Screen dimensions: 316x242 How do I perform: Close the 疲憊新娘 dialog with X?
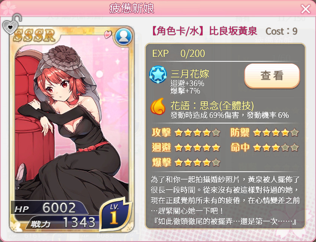pyautogui.click(x=306, y=9)
